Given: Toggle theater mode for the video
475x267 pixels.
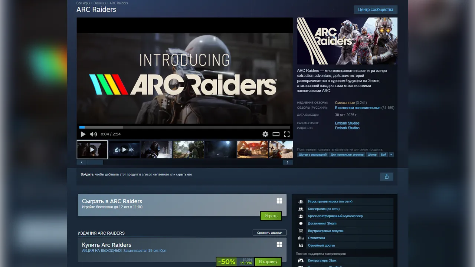Looking at the screenshot, I should [276, 134].
